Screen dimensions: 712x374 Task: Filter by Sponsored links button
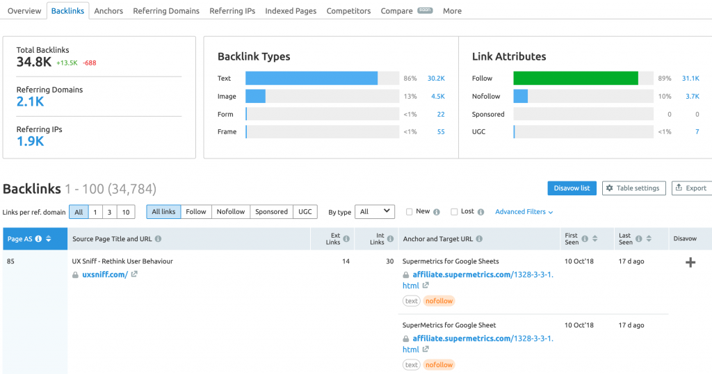click(272, 212)
